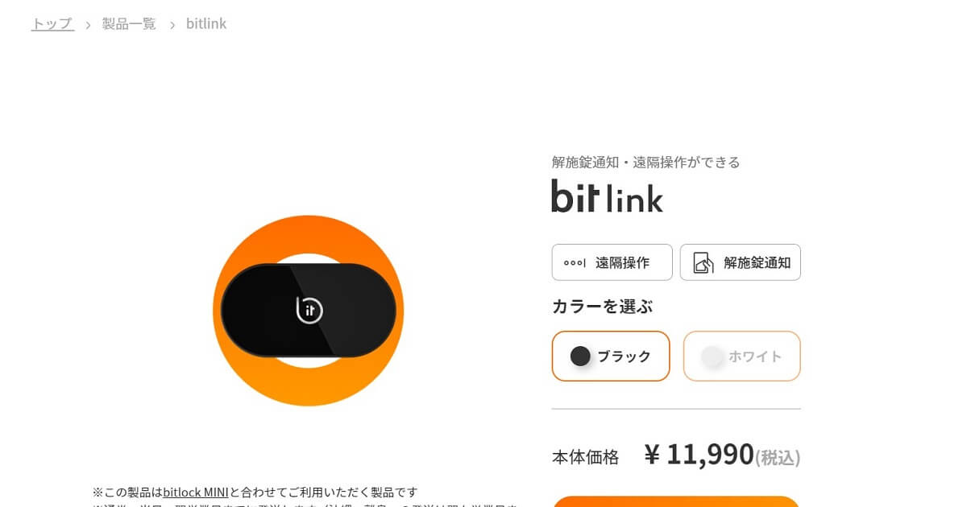The width and height of the screenshot is (967, 507).
Task: Toggle the currently selected black color choice
Action: point(611,356)
